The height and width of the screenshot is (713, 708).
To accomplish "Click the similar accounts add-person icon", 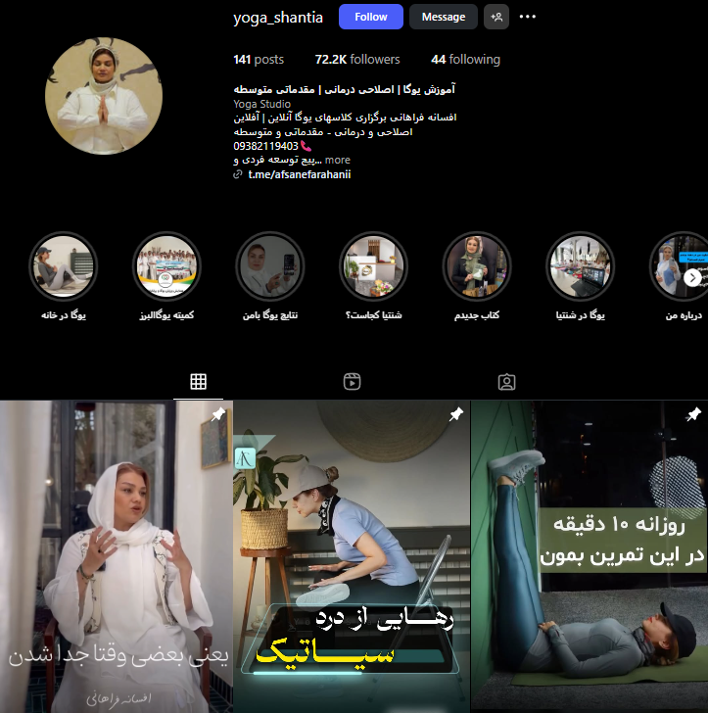I will coord(496,17).
